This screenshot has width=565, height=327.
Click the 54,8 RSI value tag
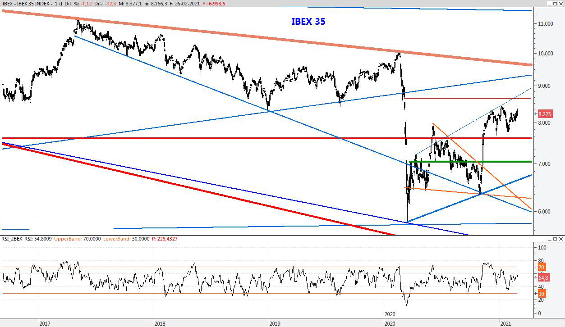tap(543, 278)
